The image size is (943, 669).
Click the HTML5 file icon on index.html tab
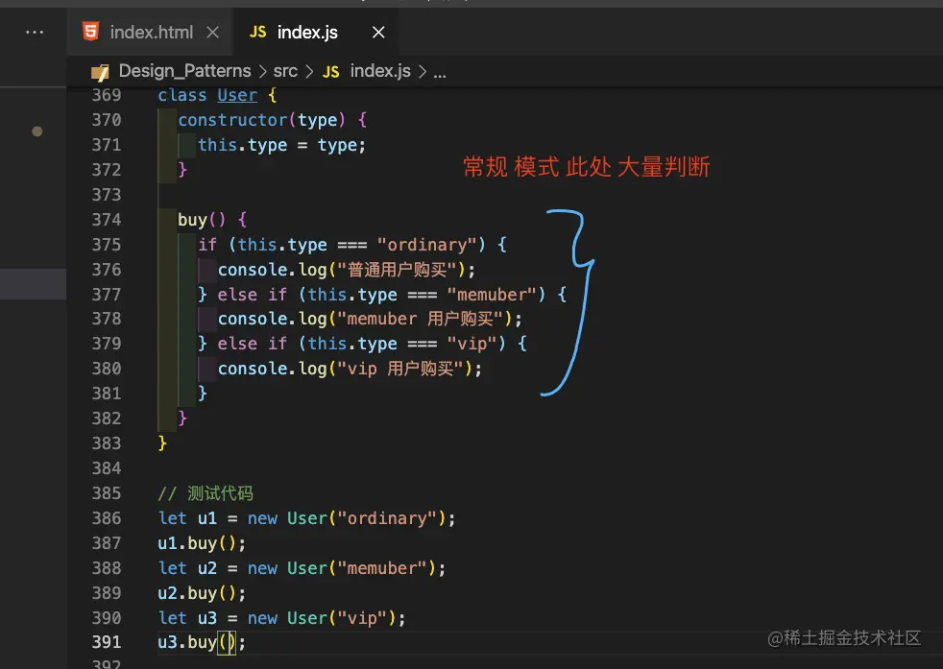91,32
